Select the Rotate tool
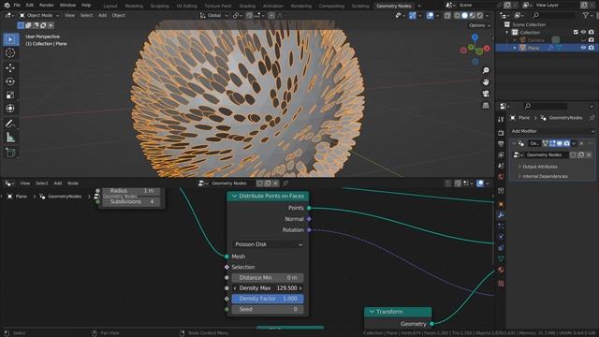 point(10,81)
